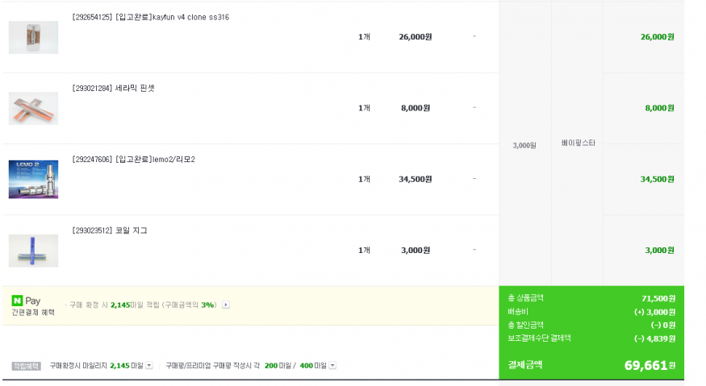Open the LEMO 2 product thumbnail
Screen dimensions: 706x386
33,180
